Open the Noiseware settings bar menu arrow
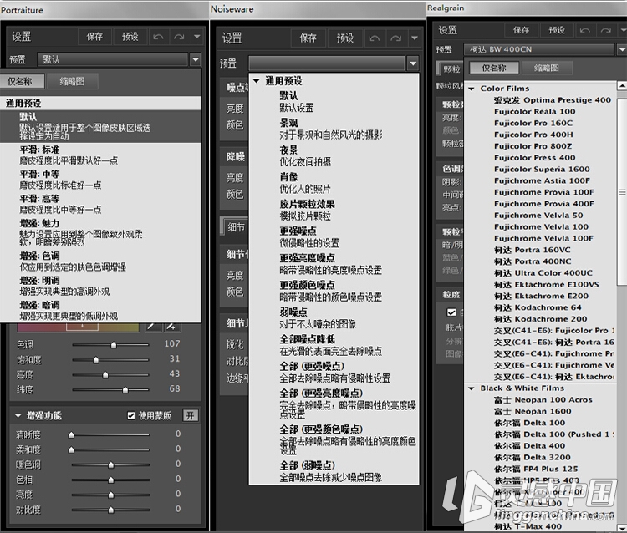 415,38
